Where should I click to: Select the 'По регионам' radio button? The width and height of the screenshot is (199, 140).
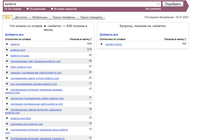[x=28, y=9]
